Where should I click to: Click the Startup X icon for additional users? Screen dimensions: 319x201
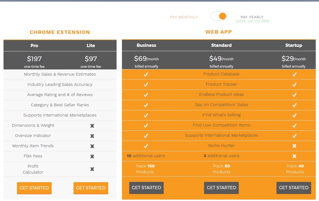click(x=294, y=156)
